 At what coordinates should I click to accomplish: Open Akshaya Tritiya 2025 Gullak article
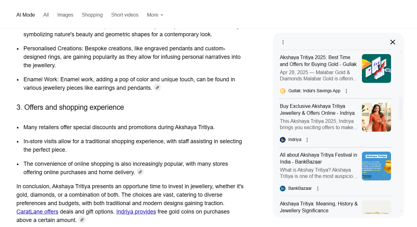pos(318,61)
